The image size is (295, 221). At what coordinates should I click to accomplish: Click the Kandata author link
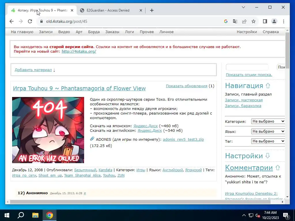(x=105, y=170)
